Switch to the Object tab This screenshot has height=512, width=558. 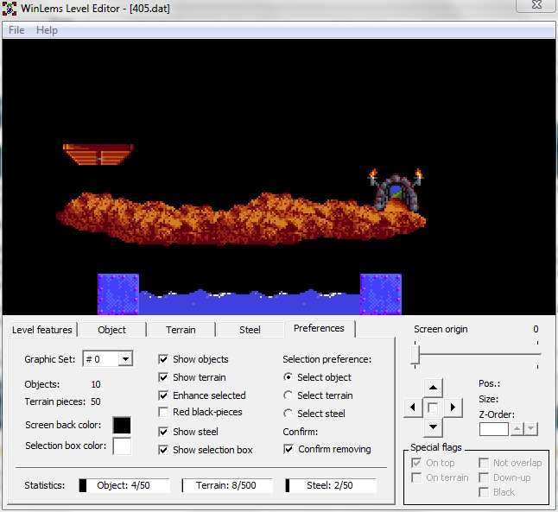(x=111, y=330)
